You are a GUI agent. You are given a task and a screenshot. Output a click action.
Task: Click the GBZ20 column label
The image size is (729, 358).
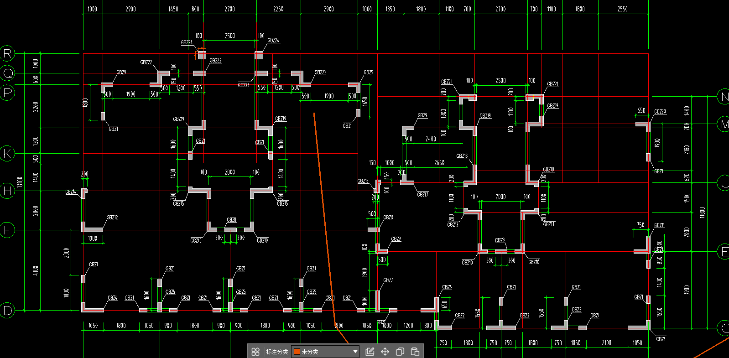pos(660,111)
